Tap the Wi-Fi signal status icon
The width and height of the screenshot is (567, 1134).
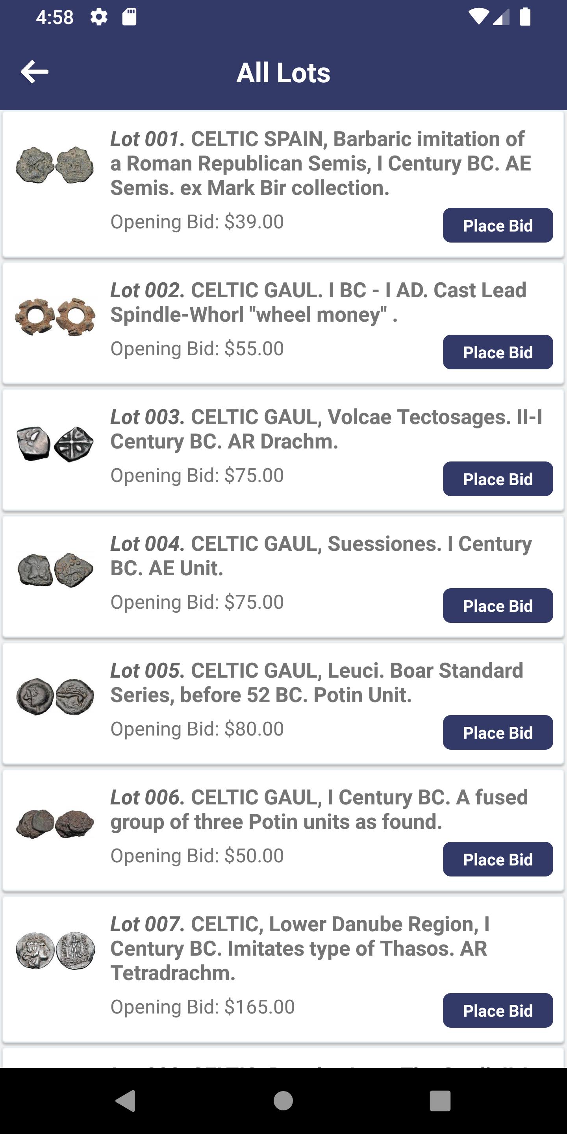point(478,17)
